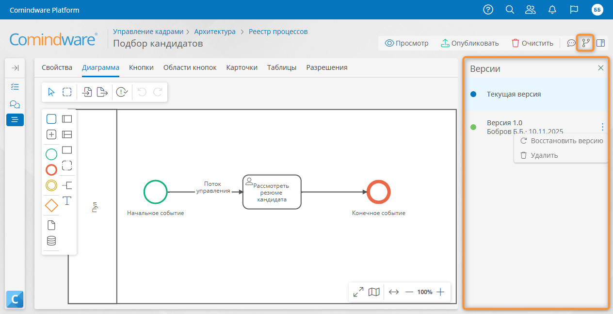Click the data store cylinder icon
Screen dimensions: 613x314
click(51, 241)
